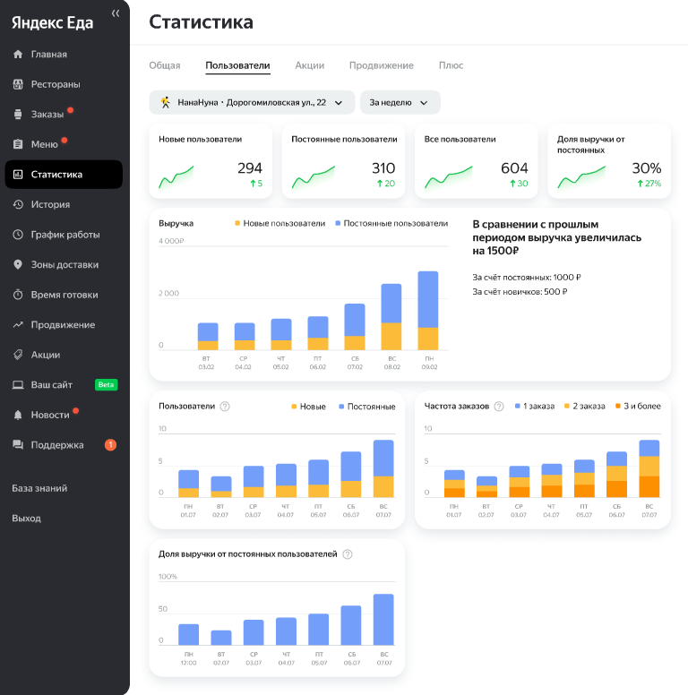Open the База знаний link
688x695 pixels.
pos(39,488)
